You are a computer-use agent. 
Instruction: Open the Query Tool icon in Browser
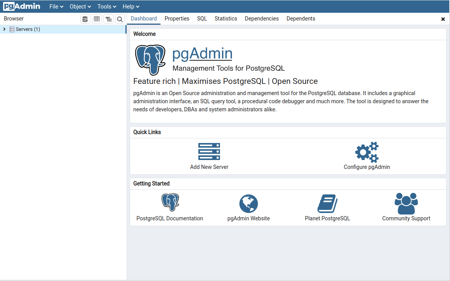tap(85, 19)
